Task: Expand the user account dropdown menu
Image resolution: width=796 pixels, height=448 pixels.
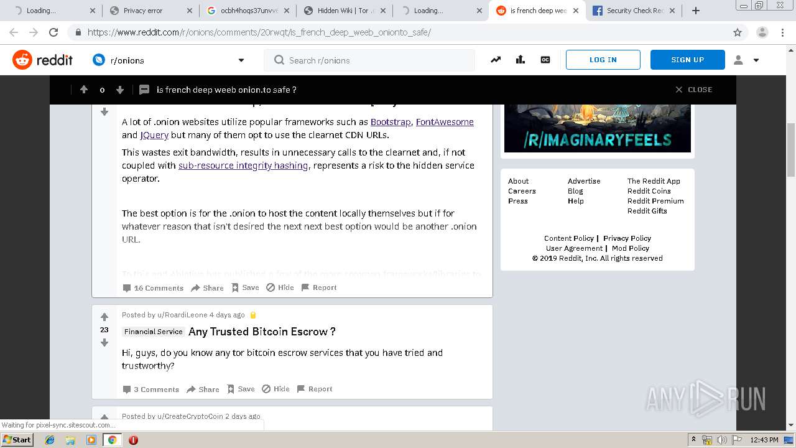Action: (x=746, y=60)
